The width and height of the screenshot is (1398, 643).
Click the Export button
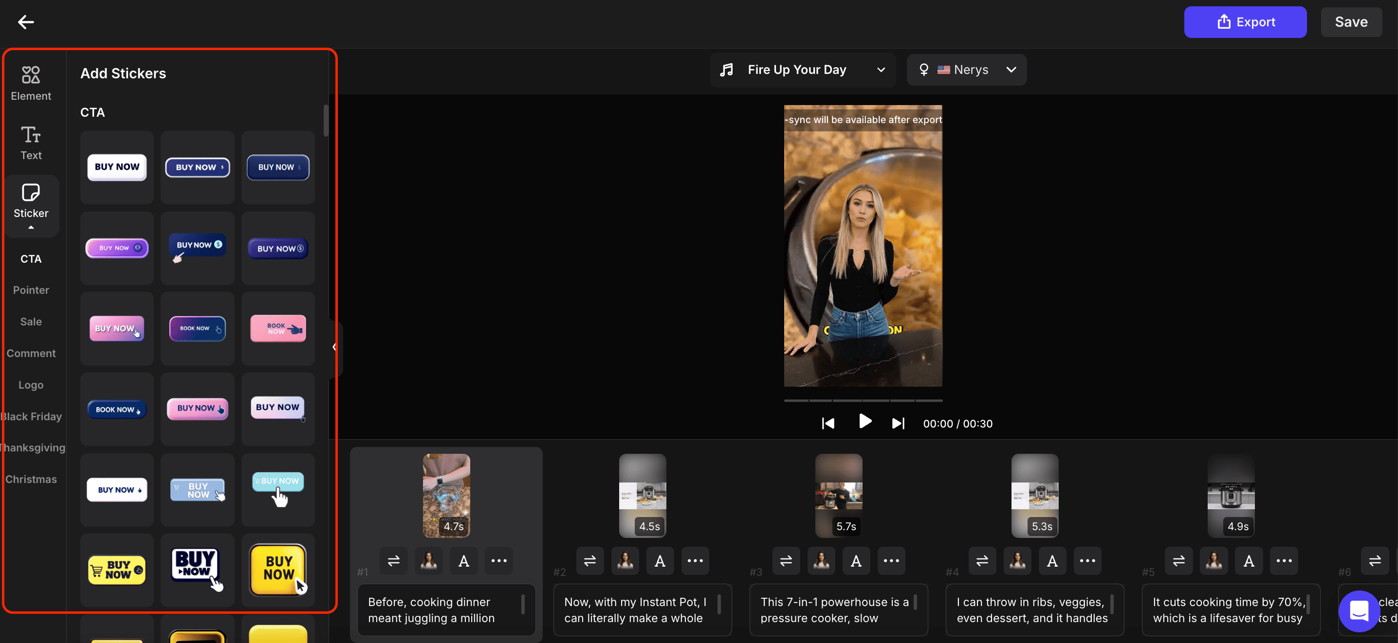click(x=1245, y=22)
